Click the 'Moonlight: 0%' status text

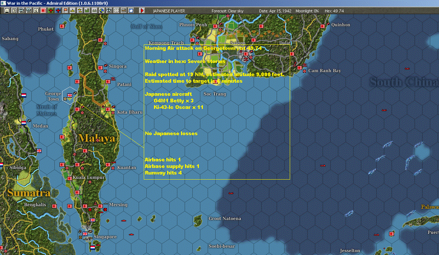click(308, 11)
